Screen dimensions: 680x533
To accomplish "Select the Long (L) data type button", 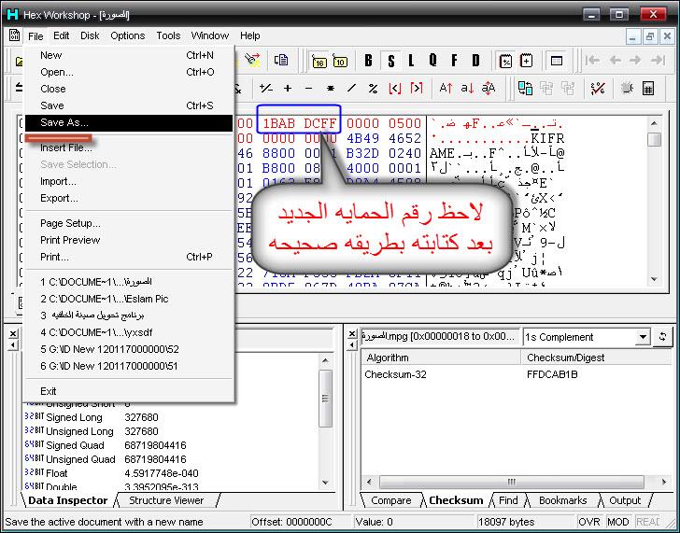I will pos(411,61).
